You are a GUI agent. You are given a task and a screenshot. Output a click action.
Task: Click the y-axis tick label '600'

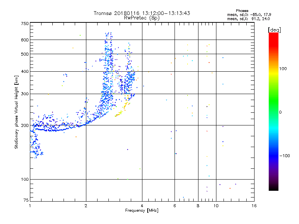coord(25,40)
